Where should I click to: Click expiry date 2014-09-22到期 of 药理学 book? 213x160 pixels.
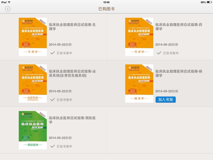(167, 45)
